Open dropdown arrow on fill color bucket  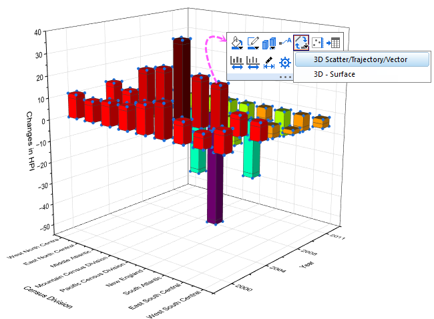[x=241, y=48]
